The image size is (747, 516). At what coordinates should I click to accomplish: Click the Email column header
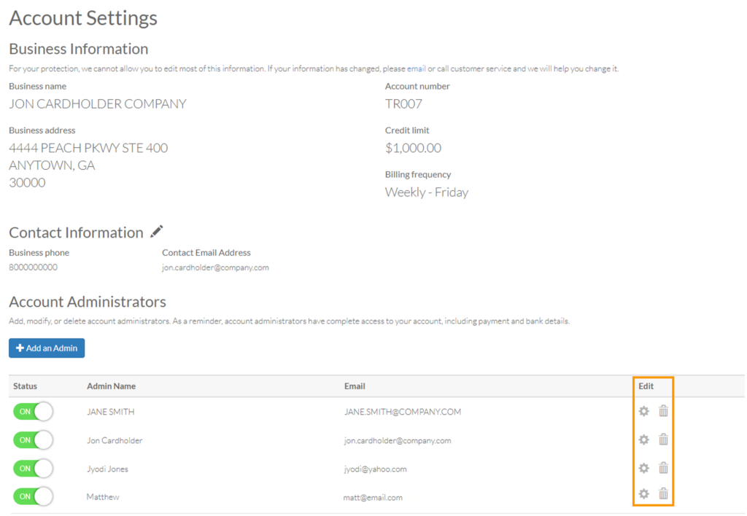[355, 386]
